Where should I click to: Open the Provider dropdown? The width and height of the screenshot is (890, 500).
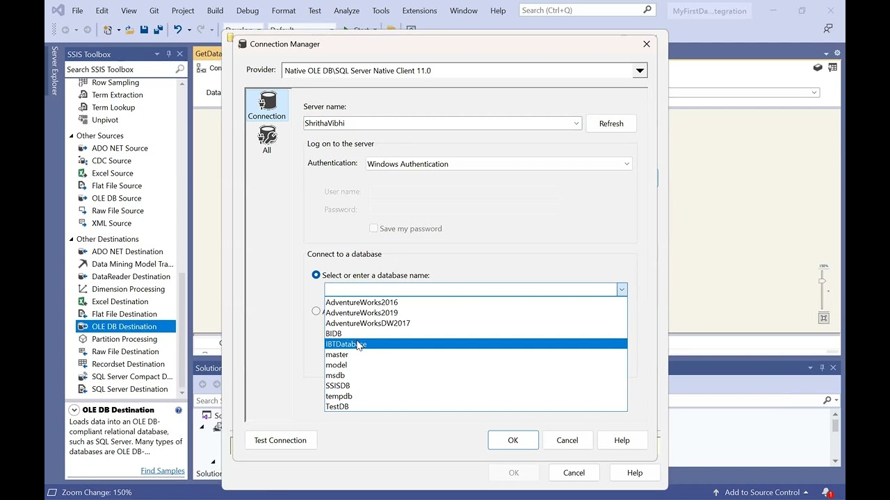pyautogui.click(x=640, y=71)
